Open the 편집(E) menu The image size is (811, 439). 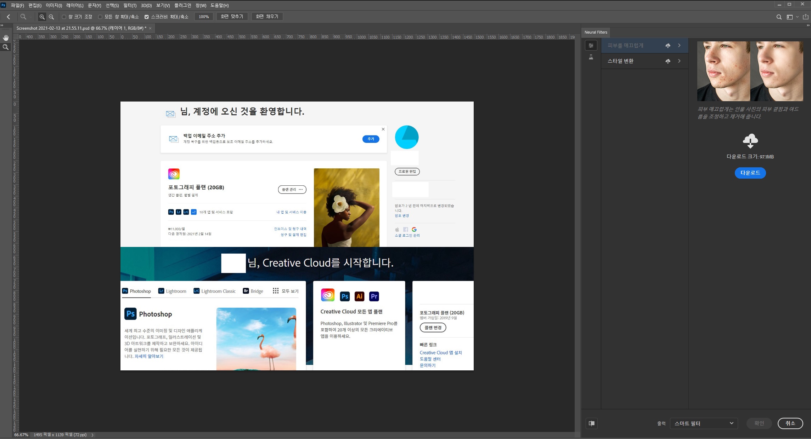35,5
